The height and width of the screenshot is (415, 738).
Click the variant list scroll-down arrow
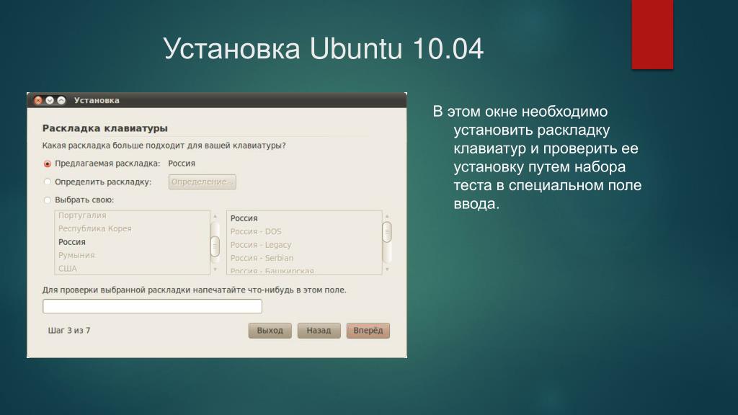tap(387, 269)
